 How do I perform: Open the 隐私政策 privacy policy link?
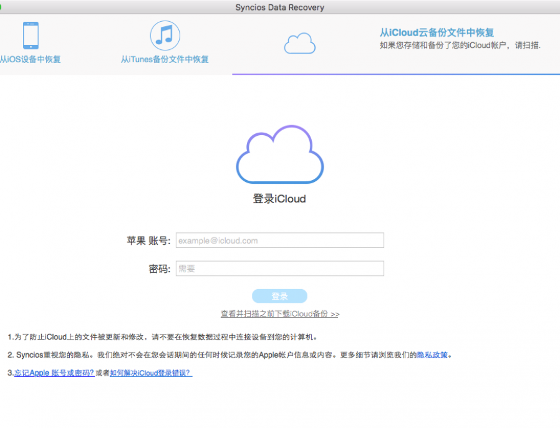point(432,355)
